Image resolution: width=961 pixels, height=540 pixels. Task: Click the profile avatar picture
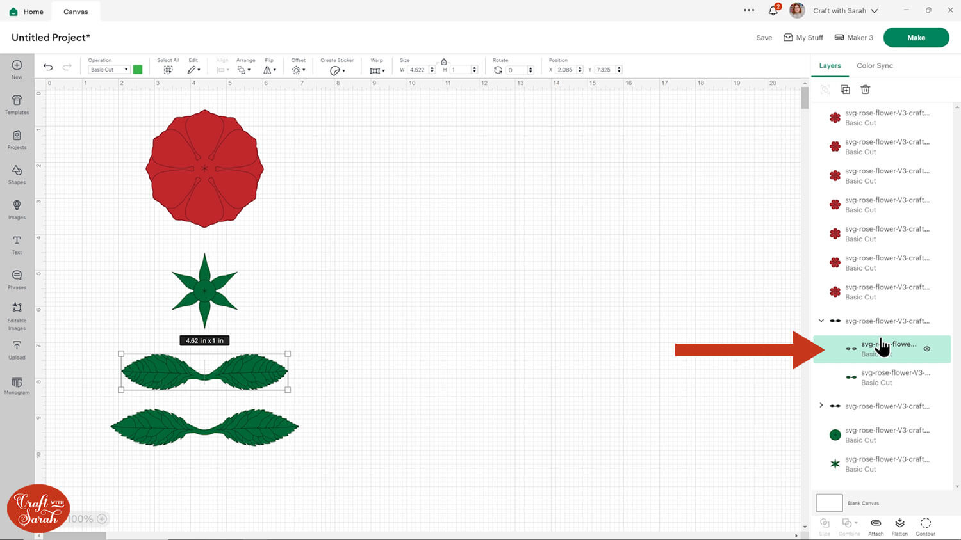click(x=797, y=10)
